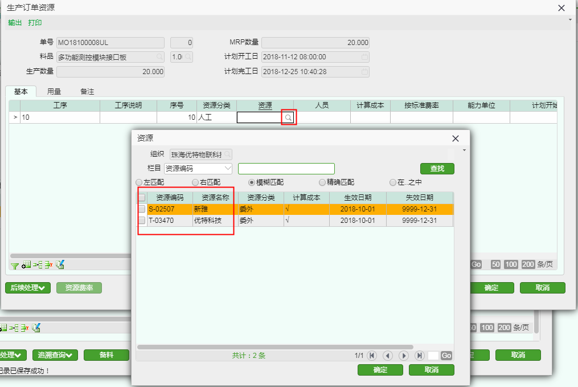Image resolution: width=578 pixels, height=387 pixels.
Task: Switch to the 备注 tab
Action: click(x=87, y=91)
